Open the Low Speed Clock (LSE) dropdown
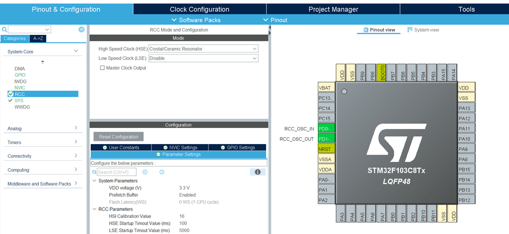 (x=203, y=58)
